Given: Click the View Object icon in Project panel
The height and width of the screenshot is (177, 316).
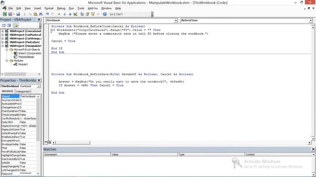Looking at the screenshot, I should click(x=9, y=25).
